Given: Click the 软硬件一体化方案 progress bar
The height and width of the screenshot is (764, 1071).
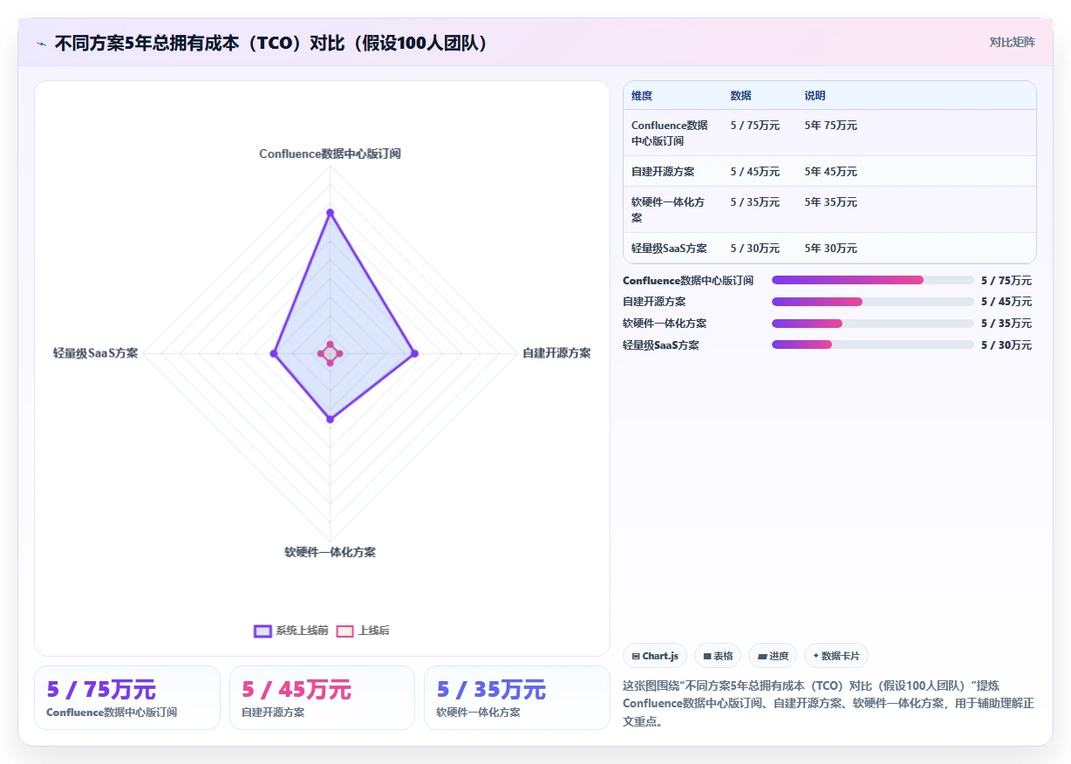Looking at the screenshot, I should coord(872,324).
